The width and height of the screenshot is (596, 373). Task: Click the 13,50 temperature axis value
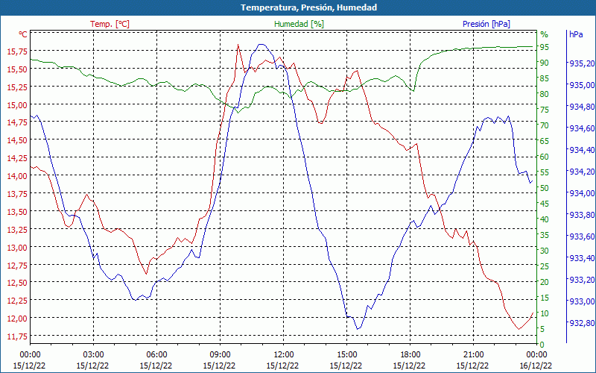17,211
